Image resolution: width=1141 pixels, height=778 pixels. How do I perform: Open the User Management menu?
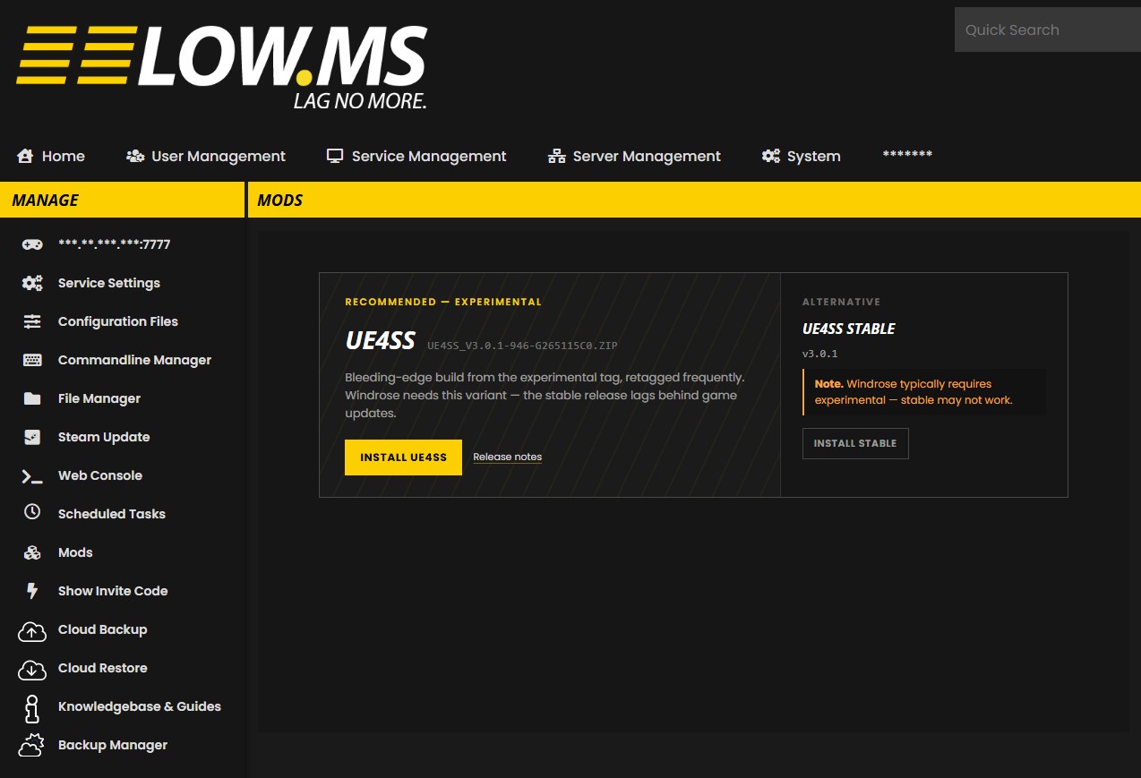coord(206,156)
